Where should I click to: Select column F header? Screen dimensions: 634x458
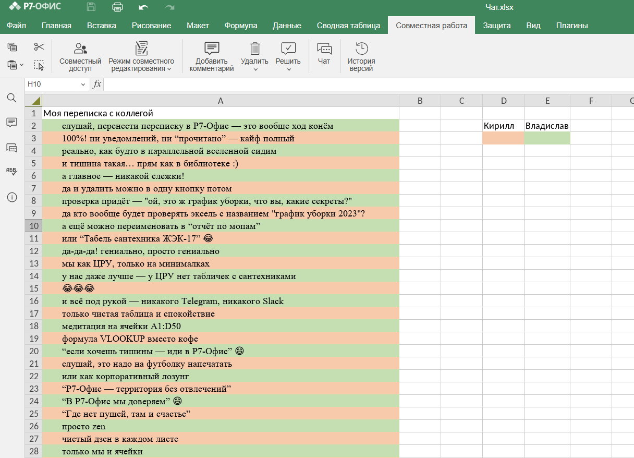[591, 101]
